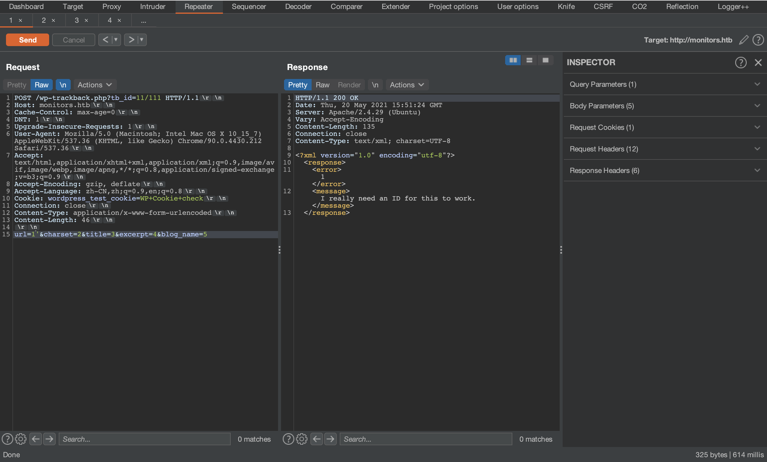767x462 pixels.
Task: Jump to previous response search match
Action: (317, 439)
